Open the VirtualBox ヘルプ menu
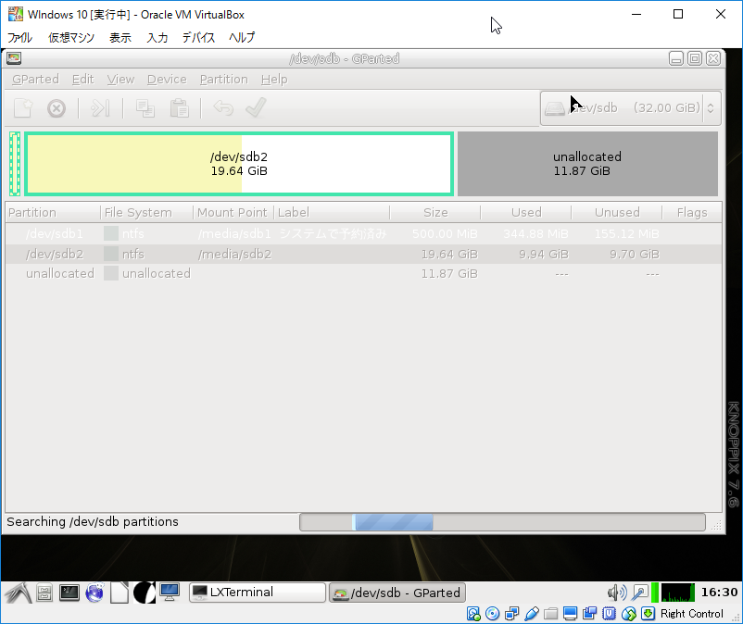 click(x=242, y=37)
